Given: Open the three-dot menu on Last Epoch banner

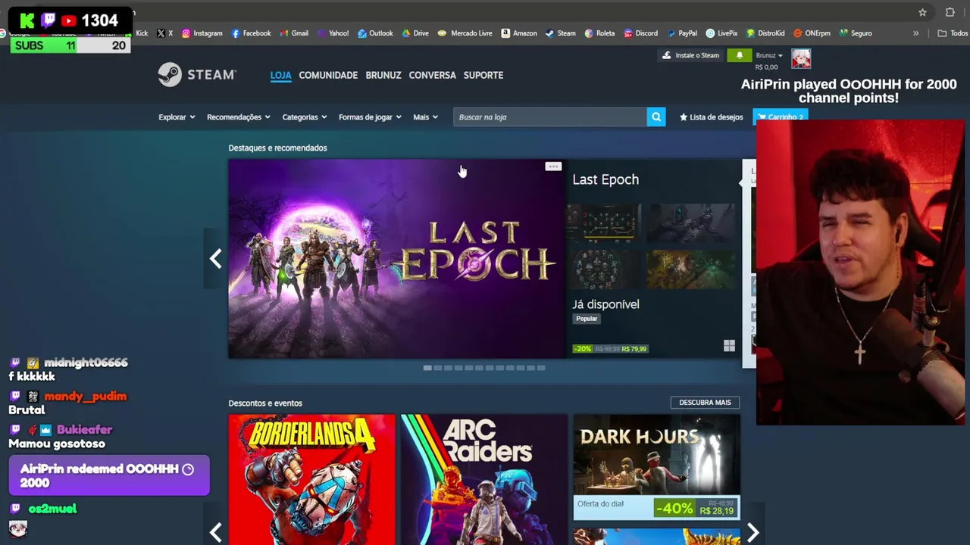Looking at the screenshot, I should pos(553,167).
